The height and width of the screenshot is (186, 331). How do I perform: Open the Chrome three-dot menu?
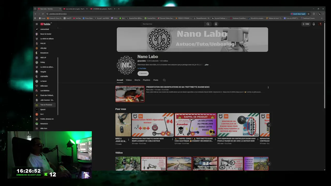323,14
